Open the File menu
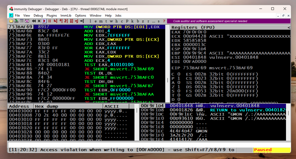Screen dimensions: 296x159 coord(17,16)
